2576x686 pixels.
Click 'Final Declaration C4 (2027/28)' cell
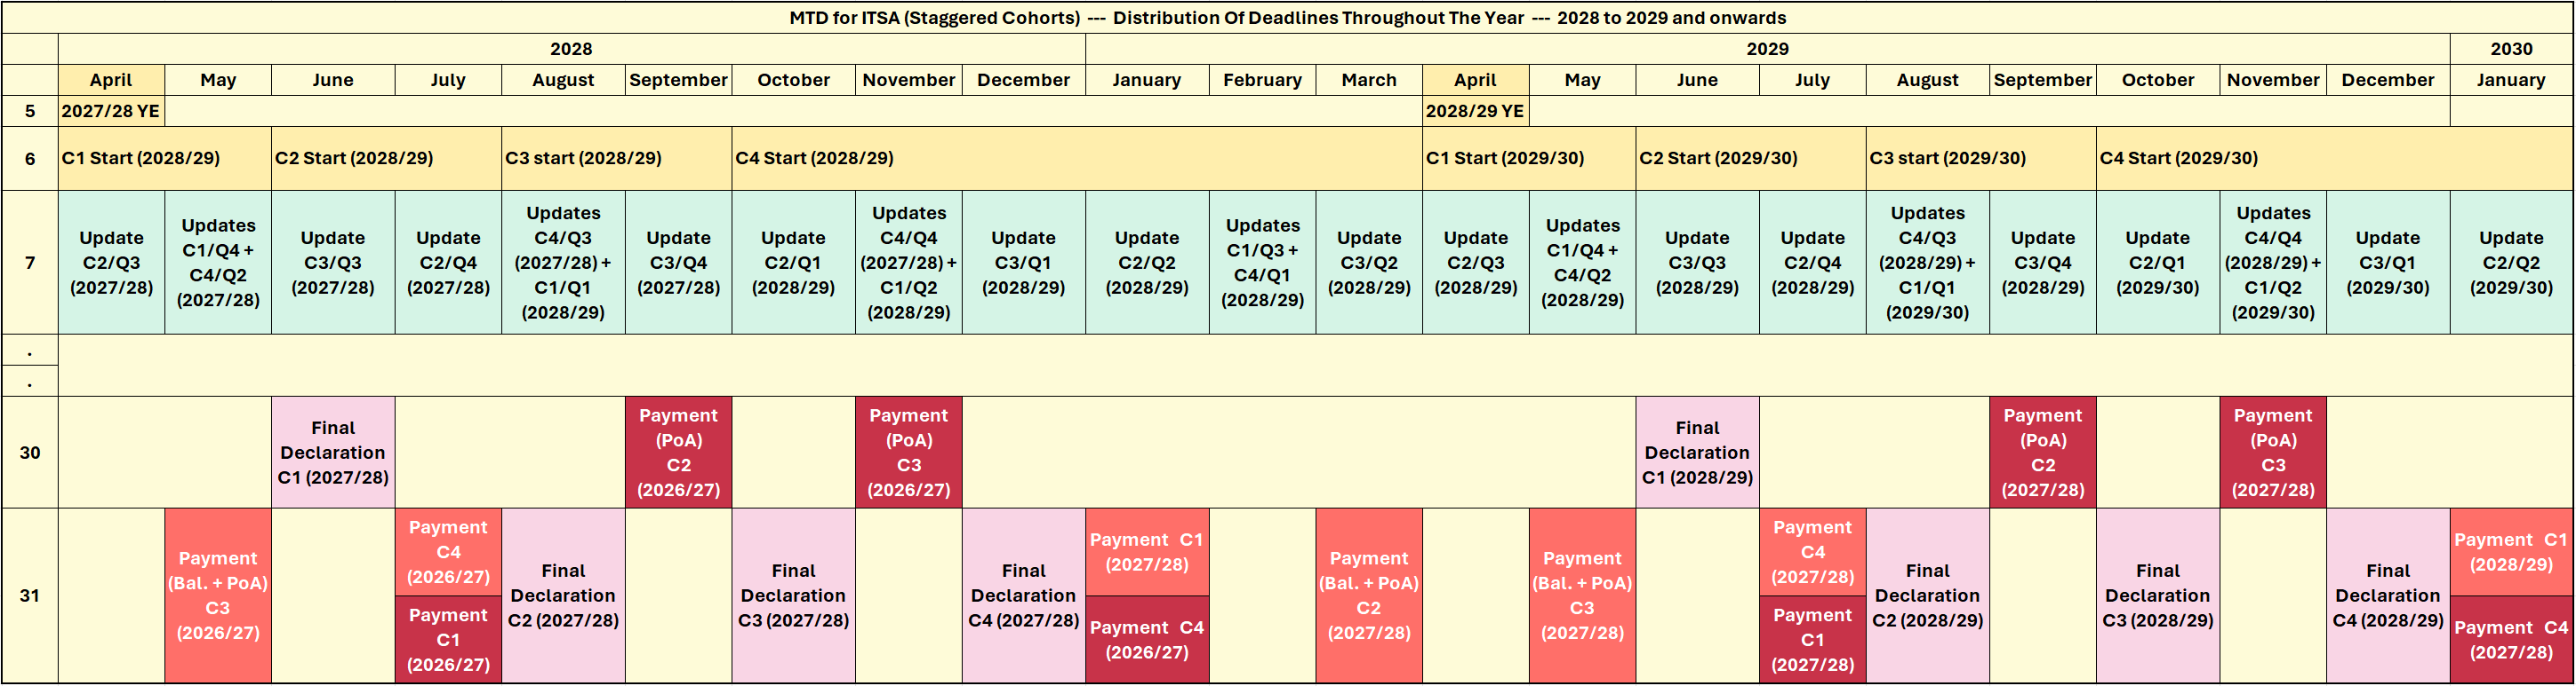(x=1023, y=595)
